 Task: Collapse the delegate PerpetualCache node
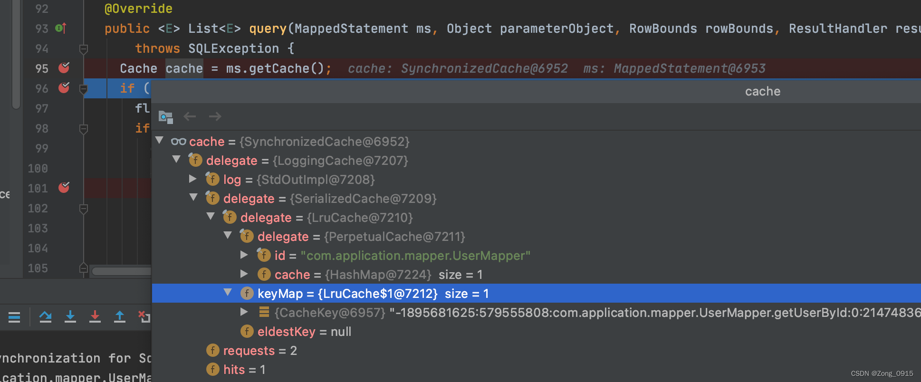pyautogui.click(x=228, y=236)
